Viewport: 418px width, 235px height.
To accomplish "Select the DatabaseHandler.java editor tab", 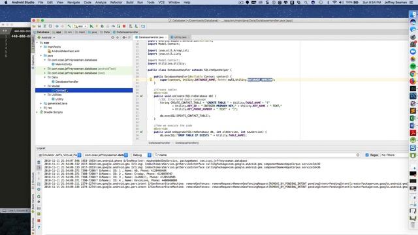I will 151,37.
